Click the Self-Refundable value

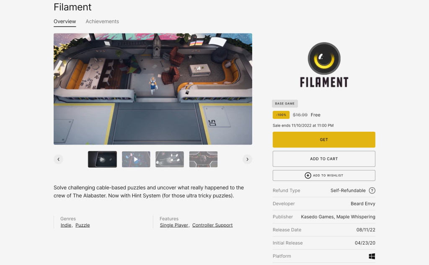(x=348, y=191)
